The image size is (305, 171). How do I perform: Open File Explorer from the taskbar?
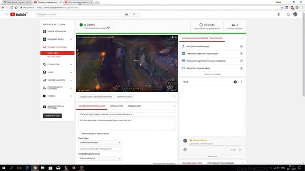[x=42, y=168]
